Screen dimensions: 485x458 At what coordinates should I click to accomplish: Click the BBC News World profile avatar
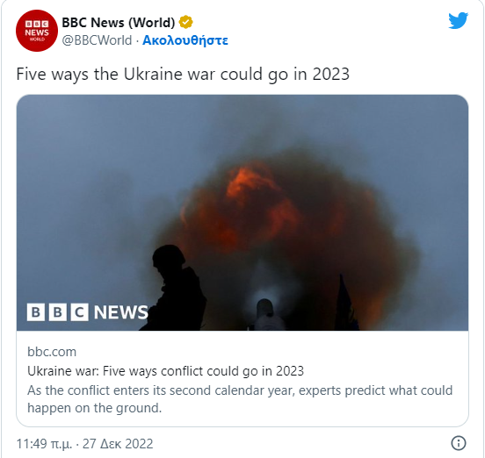[x=37, y=31]
